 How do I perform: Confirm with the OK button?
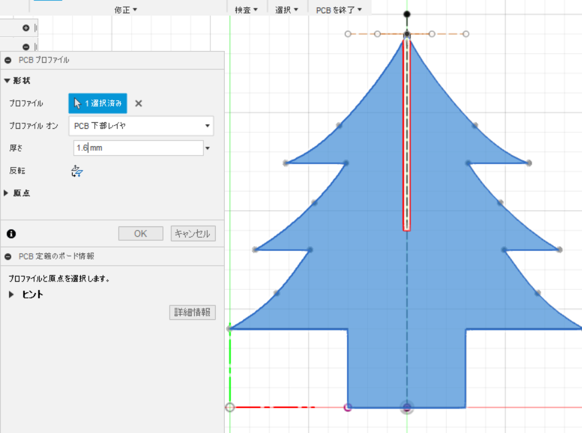[x=141, y=234]
